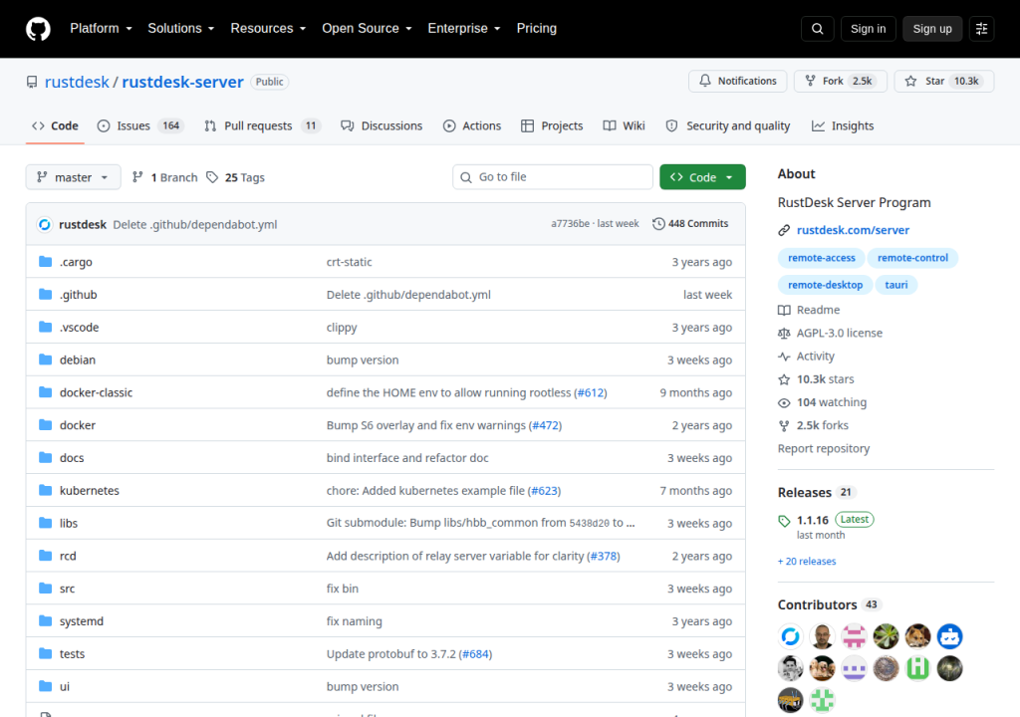
Task: Select the Code tab
Action: 55,125
